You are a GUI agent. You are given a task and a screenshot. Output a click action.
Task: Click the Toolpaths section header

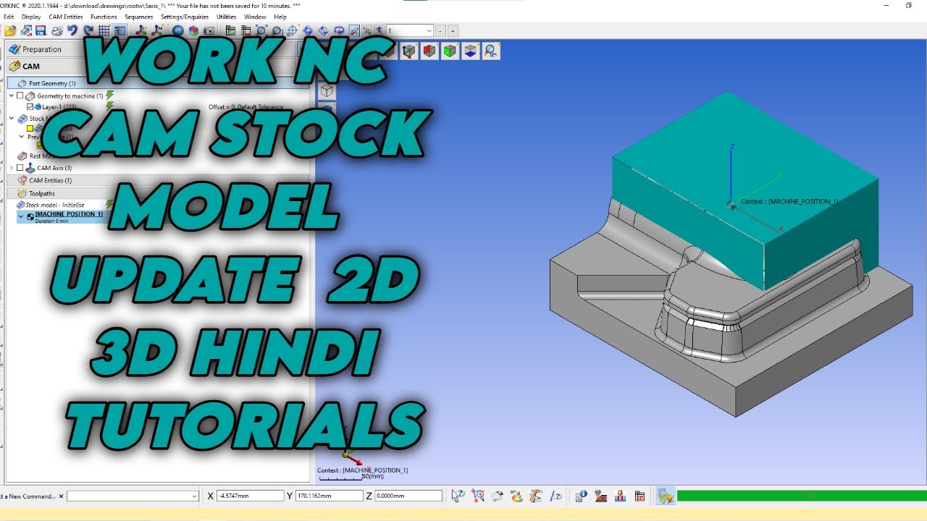(158, 193)
